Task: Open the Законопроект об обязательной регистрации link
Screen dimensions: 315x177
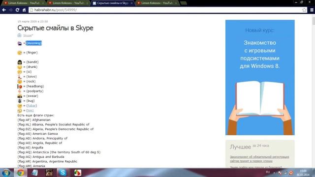Action: 259,159
